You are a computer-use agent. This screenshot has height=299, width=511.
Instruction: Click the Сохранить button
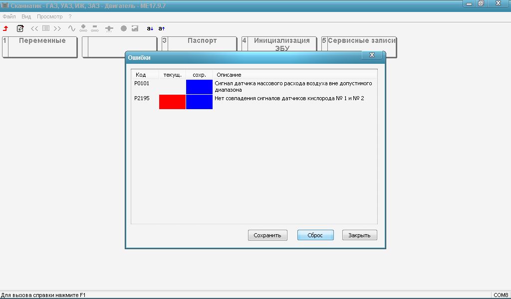267,235
